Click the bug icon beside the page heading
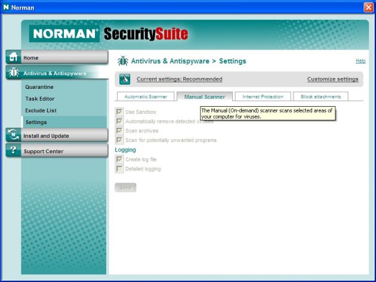 (123, 61)
